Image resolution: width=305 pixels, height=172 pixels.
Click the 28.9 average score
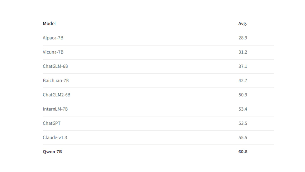click(243, 38)
